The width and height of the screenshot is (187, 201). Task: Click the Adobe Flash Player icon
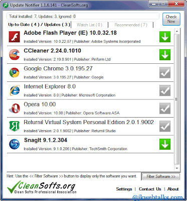pos(15,37)
